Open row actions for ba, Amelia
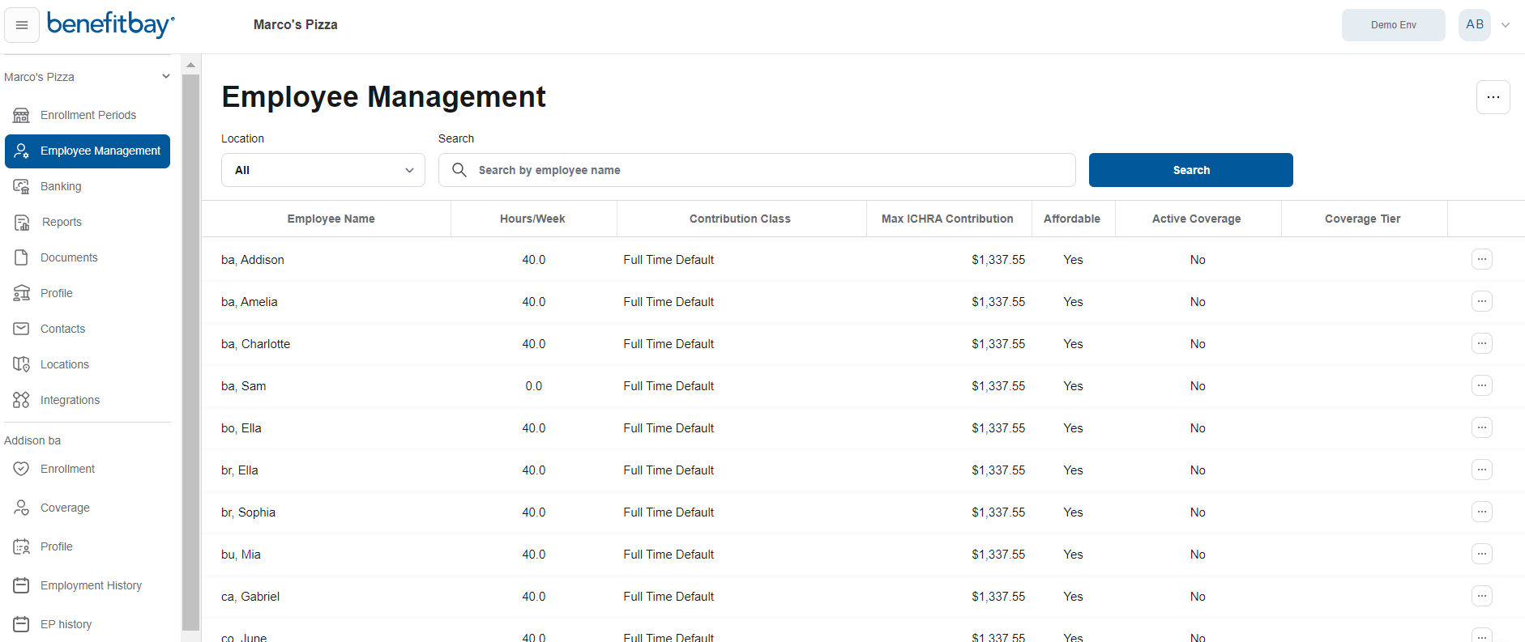This screenshot has height=642, width=1525. click(x=1481, y=301)
